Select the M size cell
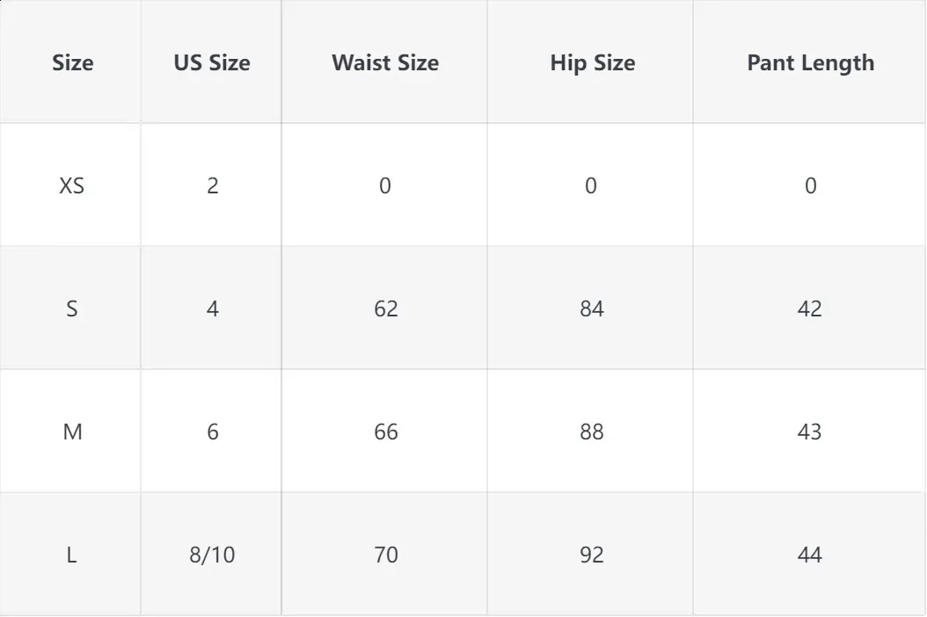The height and width of the screenshot is (617, 927). 72,432
